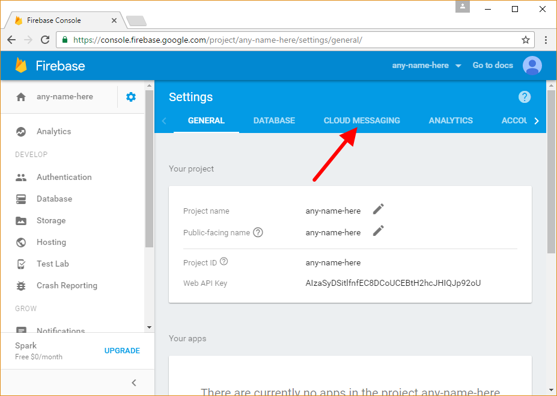Open a new browser tab
The width and height of the screenshot is (557, 396).
click(x=136, y=21)
